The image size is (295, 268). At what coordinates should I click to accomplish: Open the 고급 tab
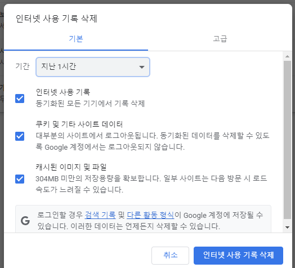click(x=220, y=39)
